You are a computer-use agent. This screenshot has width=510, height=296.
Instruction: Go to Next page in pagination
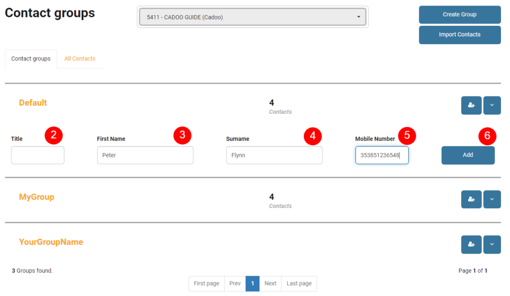pos(270,284)
